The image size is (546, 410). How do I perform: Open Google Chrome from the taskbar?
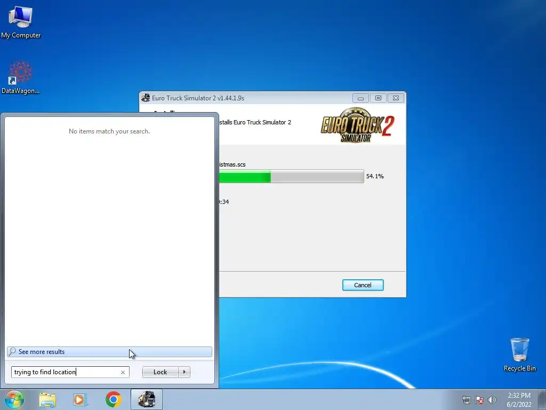point(113,399)
